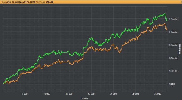Click the $300,00 axis label
The image size is (182, 100).
(x=173, y=45)
